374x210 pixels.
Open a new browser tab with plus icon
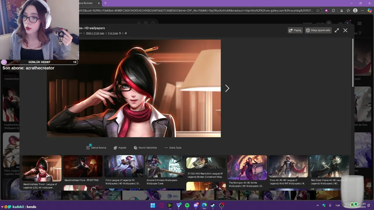(105, 3)
